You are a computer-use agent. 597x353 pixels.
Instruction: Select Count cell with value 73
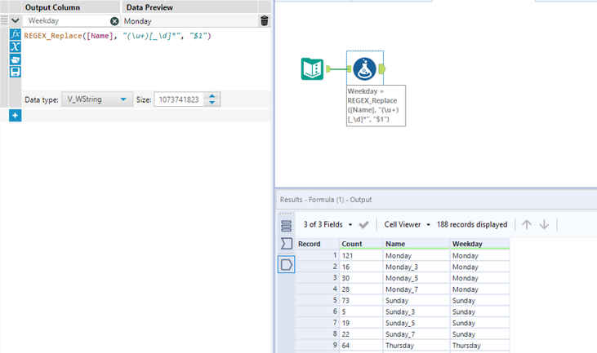click(x=361, y=301)
